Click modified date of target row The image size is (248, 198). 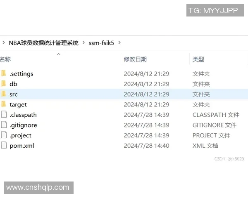click(146, 104)
